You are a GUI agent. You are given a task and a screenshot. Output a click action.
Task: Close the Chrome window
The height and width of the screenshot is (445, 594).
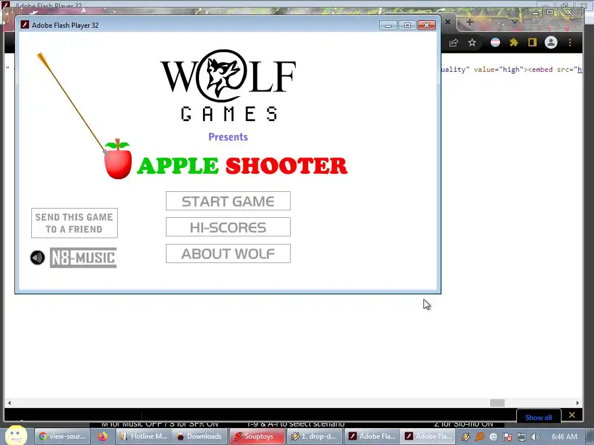point(569,13)
